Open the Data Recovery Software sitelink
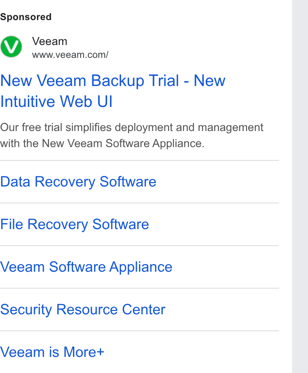This screenshot has height=373, width=308. 78,182
